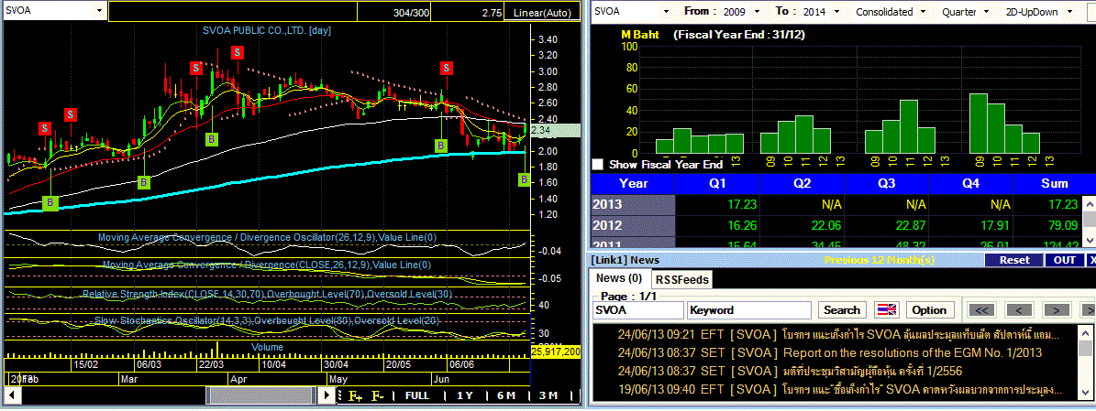Viewport: 1096px width, 411px height.
Task: Click the 2012 Q2 value 22.06
Action: click(x=825, y=224)
